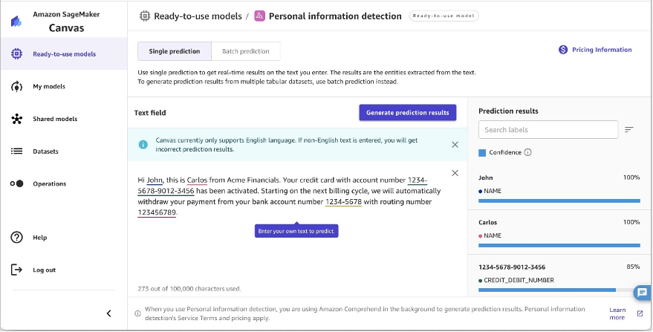Open the chat support bubble icon
Viewport: 653px width, 332px height.
coord(642,292)
